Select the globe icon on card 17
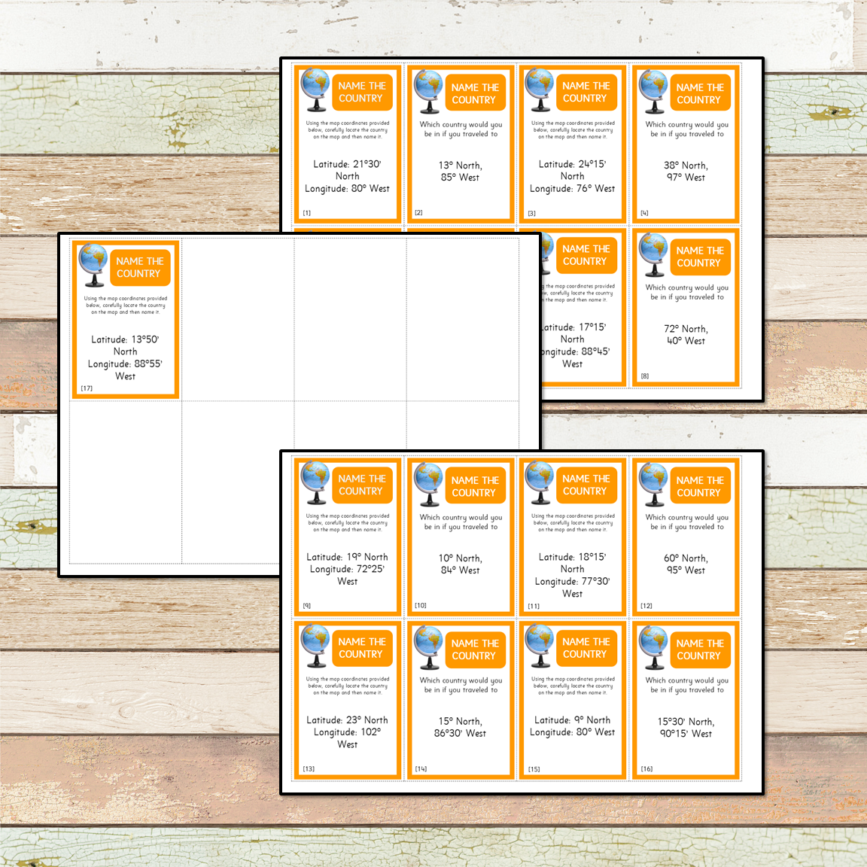The image size is (867, 867). pyautogui.click(x=93, y=264)
